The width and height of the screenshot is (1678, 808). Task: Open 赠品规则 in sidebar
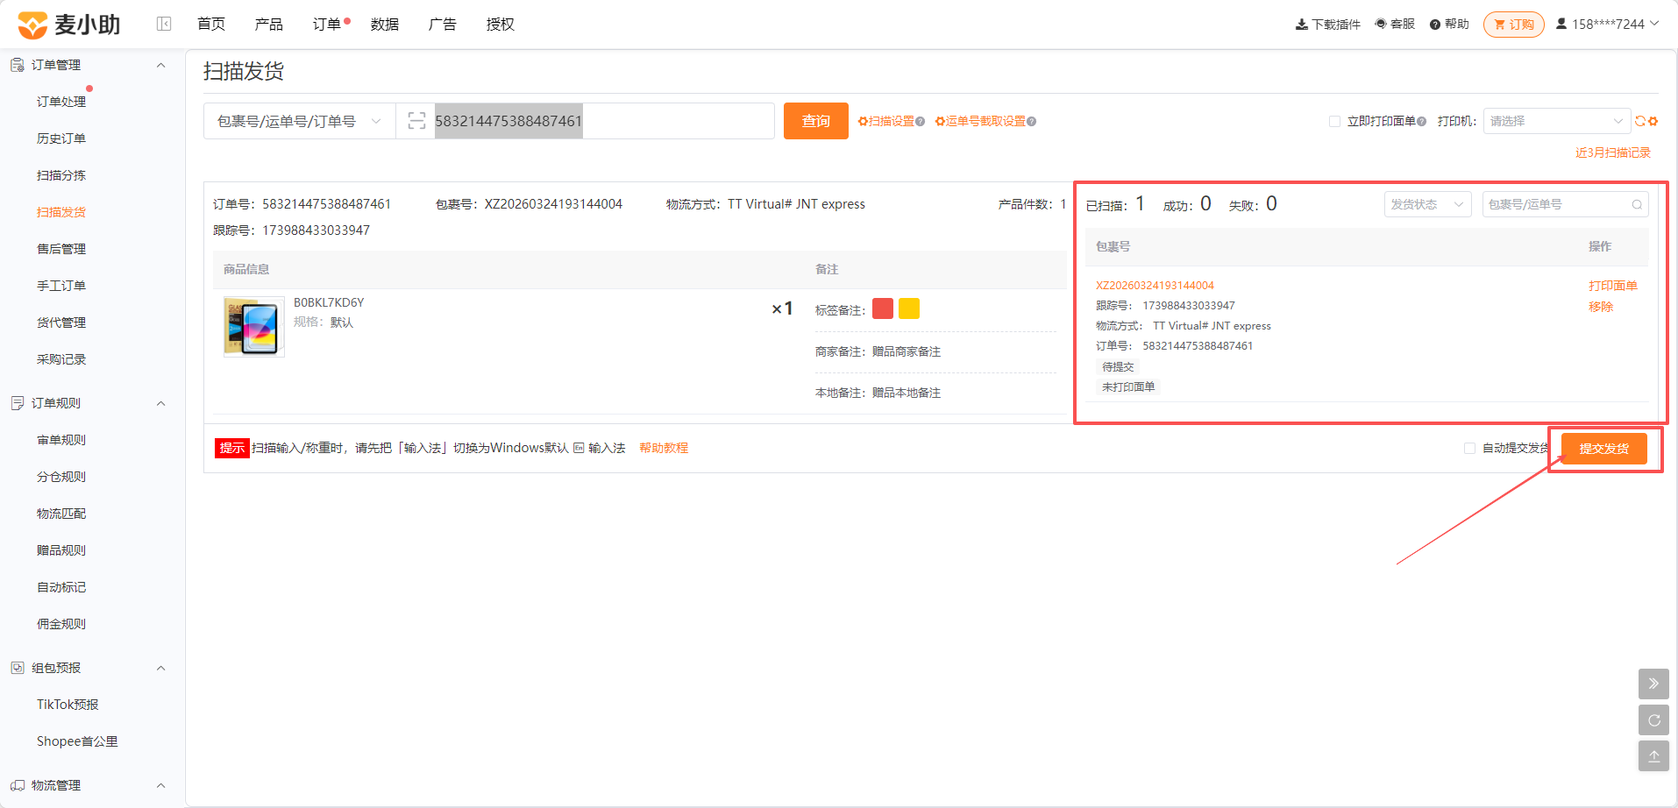point(61,550)
